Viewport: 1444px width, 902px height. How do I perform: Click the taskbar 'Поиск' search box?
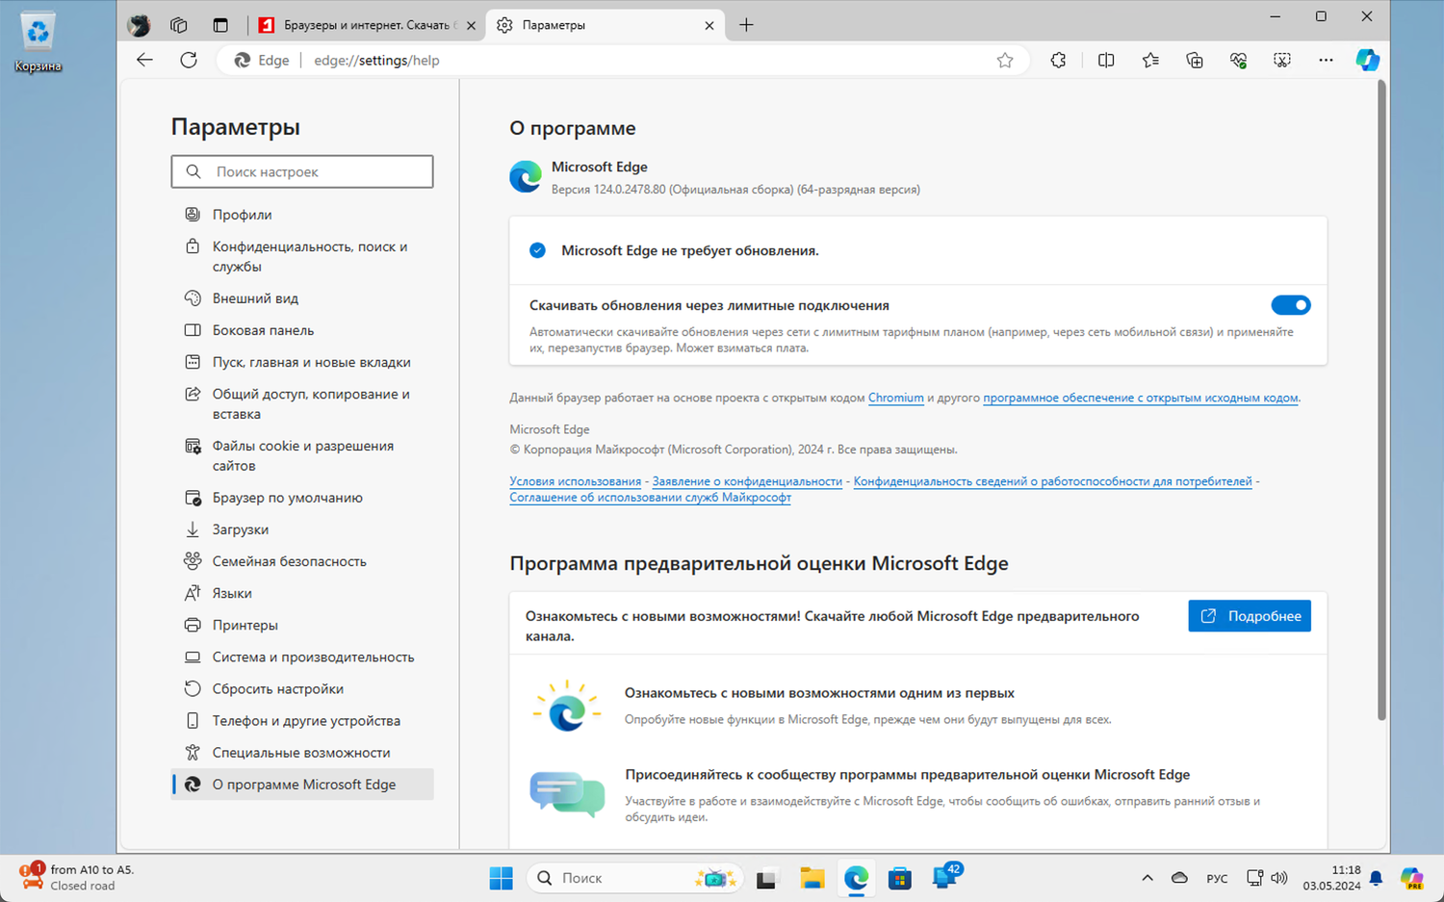pos(634,878)
